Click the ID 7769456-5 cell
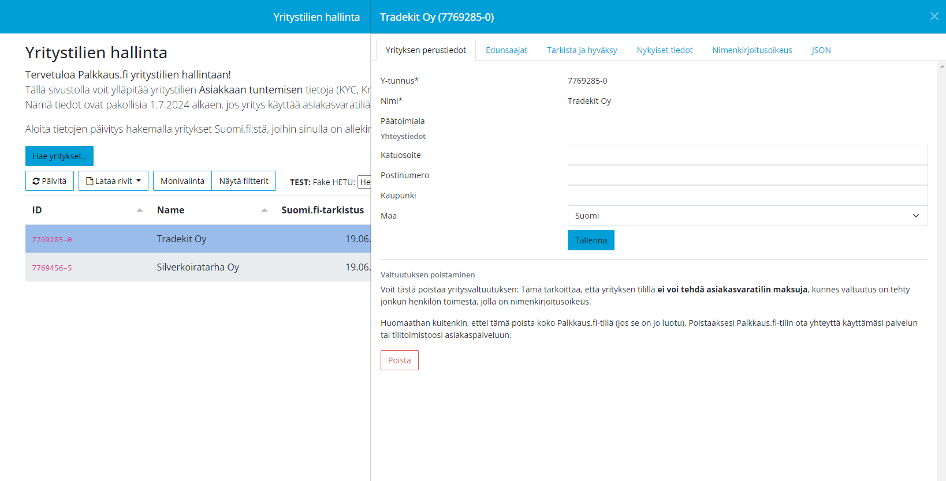This screenshot has height=481, width=946. [52, 268]
